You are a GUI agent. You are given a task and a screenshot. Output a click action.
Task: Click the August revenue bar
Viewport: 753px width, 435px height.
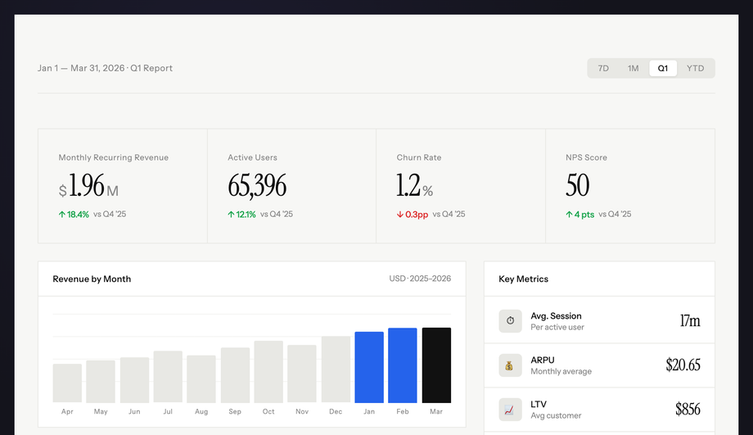(201, 378)
